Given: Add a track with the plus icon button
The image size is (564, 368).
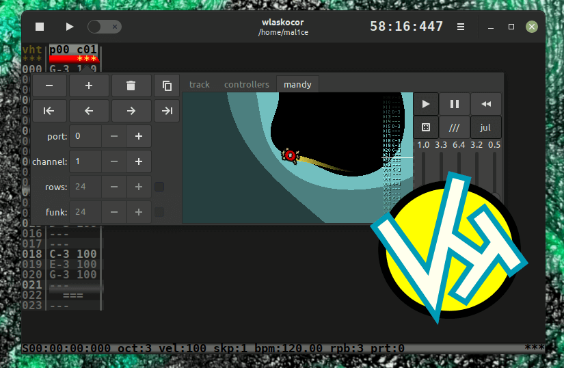Looking at the screenshot, I should [x=89, y=86].
